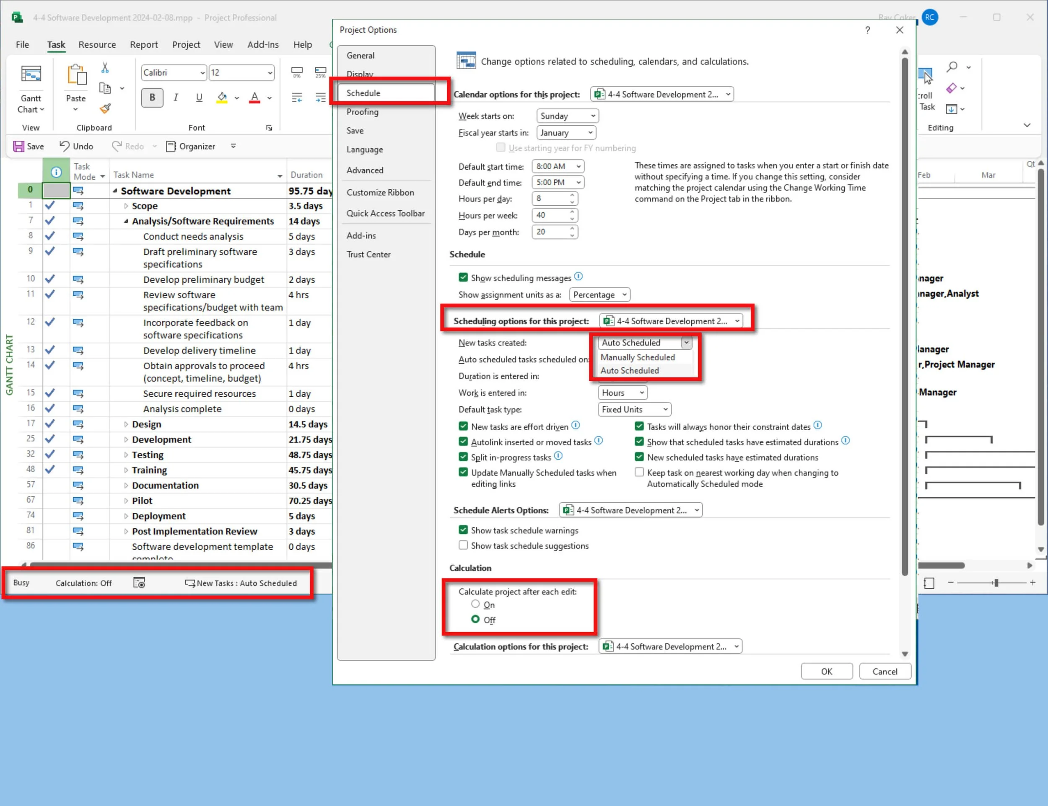Click the Find magnifier in Editing group
Viewport: 1048px width, 806px height.
click(952, 67)
